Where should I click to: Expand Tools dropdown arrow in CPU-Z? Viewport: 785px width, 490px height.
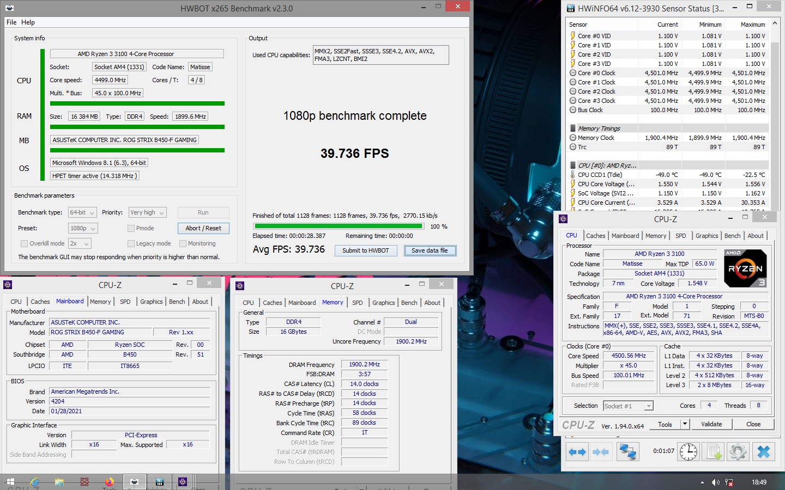tap(685, 424)
